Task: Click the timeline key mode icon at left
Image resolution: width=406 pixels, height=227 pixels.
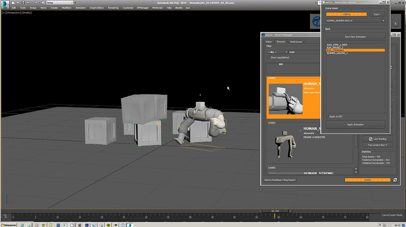Action: [x=5, y=216]
